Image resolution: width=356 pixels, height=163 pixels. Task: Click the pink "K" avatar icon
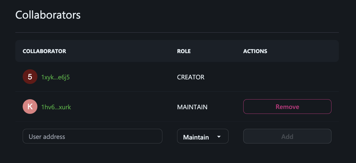[x=30, y=107]
